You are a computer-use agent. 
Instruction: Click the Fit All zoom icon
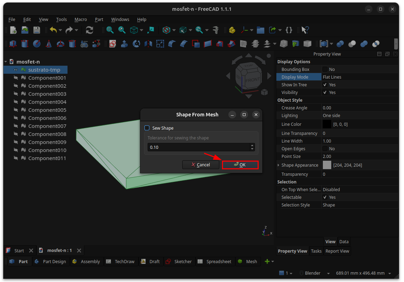pyautogui.click(x=110, y=30)
